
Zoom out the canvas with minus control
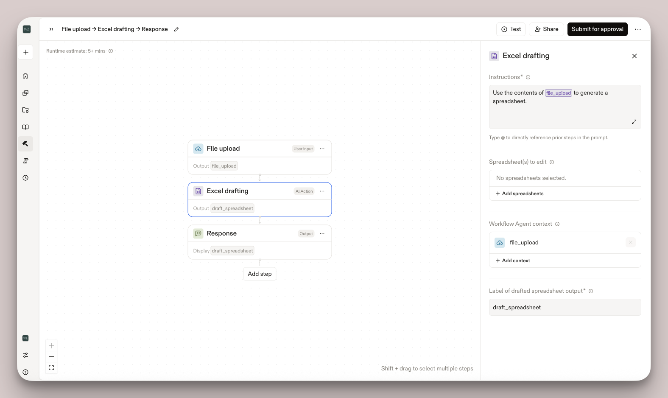pos(51,357)
